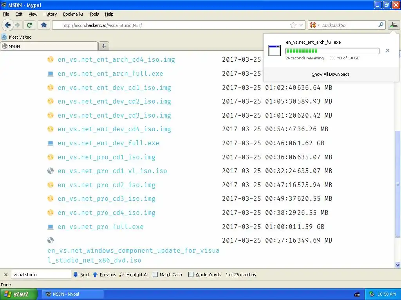The width and height of the screenshot is (401, 300).
Task: Open the Bookmarks menu
Action: (x=73, y=14)
